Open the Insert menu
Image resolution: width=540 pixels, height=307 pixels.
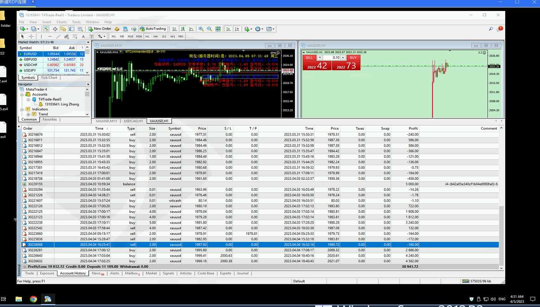point(46,22)
